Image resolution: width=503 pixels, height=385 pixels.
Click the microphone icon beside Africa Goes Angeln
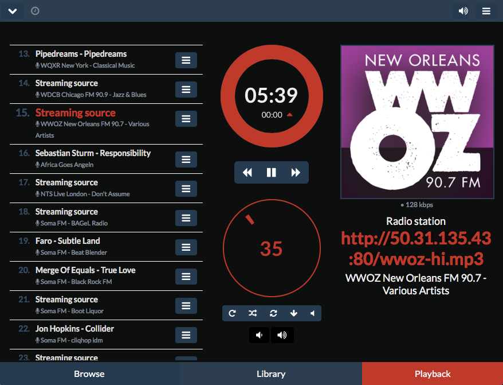click(x=38, y=165)
